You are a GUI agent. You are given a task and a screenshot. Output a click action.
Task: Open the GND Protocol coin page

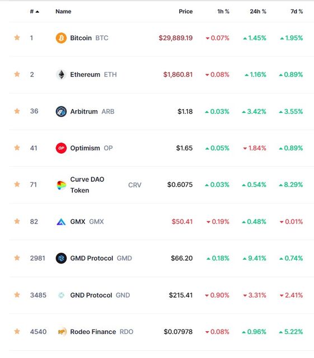coord(100,295)
